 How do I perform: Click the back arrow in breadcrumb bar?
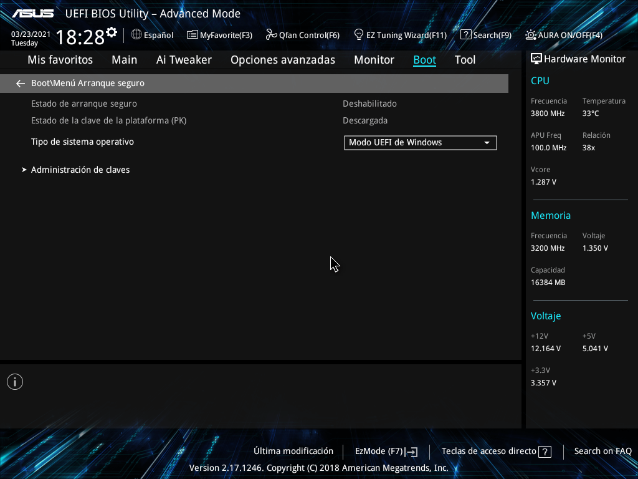tap(21, 84)
